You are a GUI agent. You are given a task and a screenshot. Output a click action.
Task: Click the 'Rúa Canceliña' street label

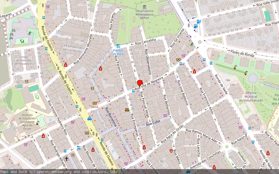145,42
